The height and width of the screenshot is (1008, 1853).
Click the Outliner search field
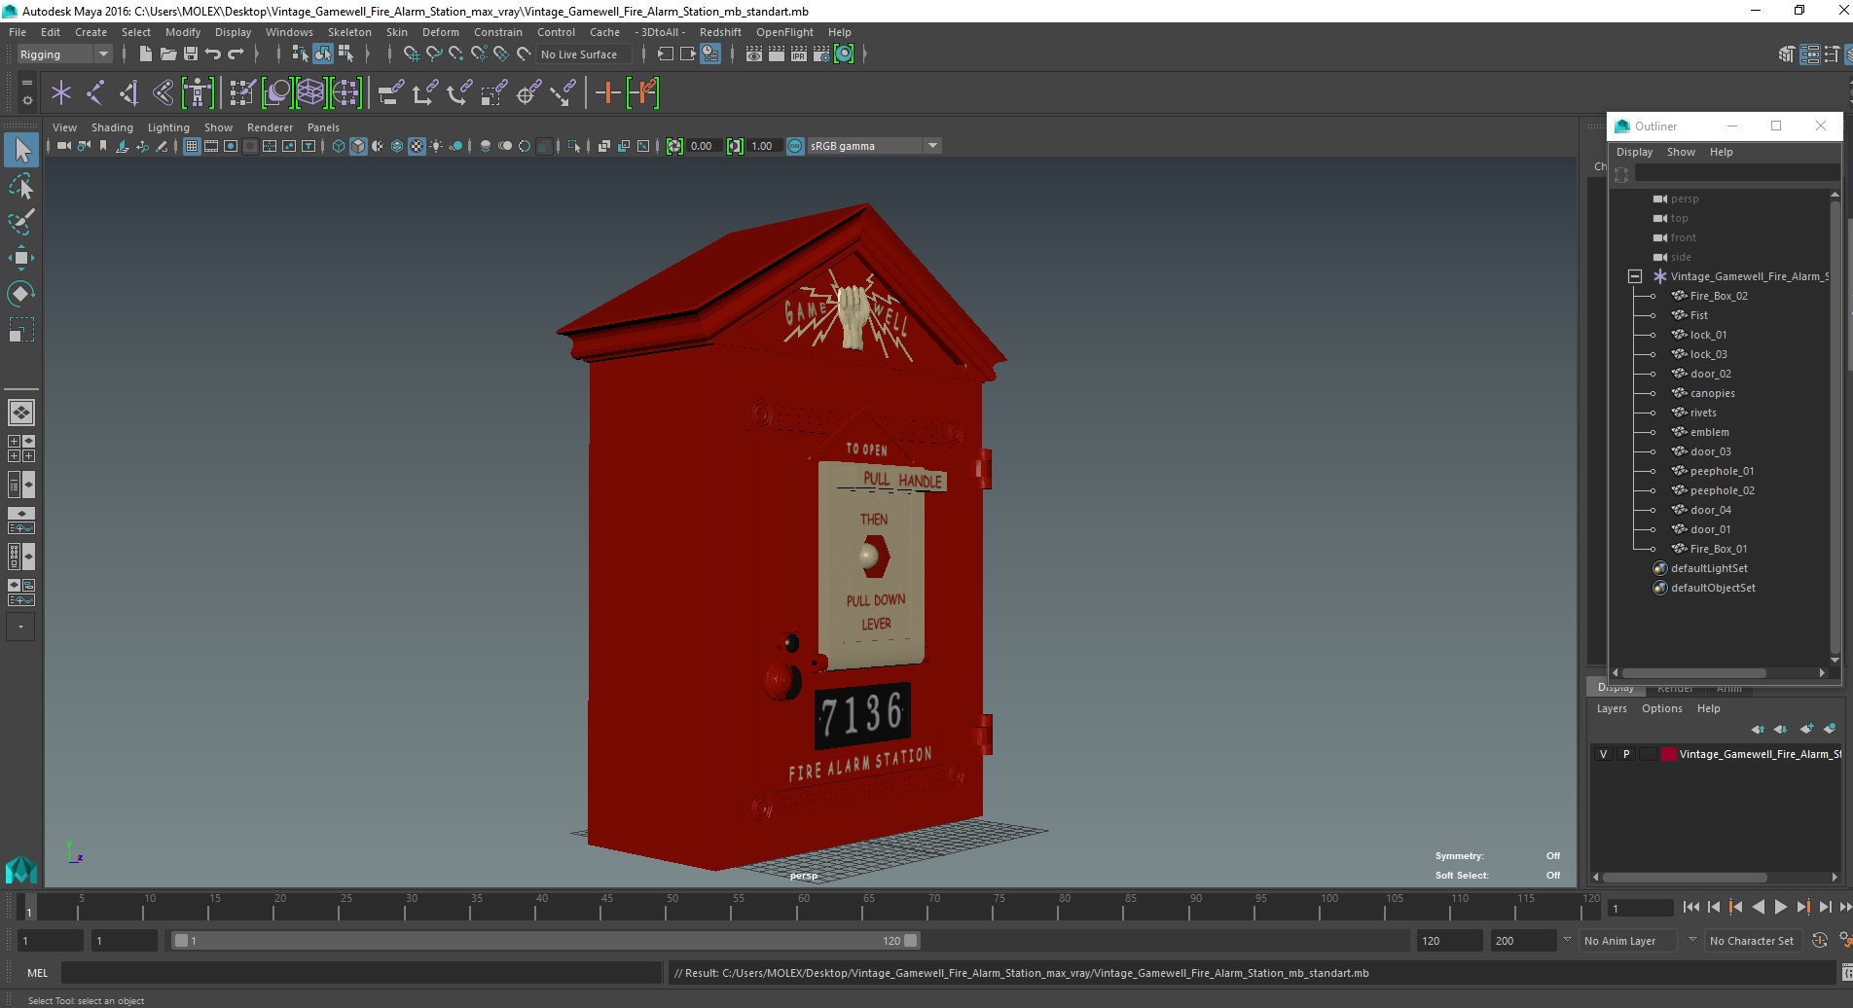pos(1736,174)
